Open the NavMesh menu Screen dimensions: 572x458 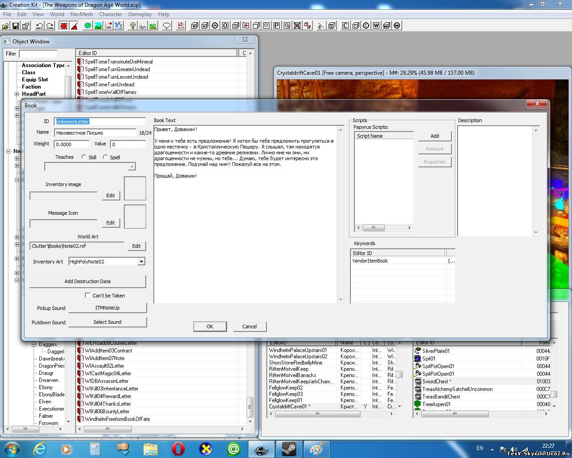click(82, 14)
